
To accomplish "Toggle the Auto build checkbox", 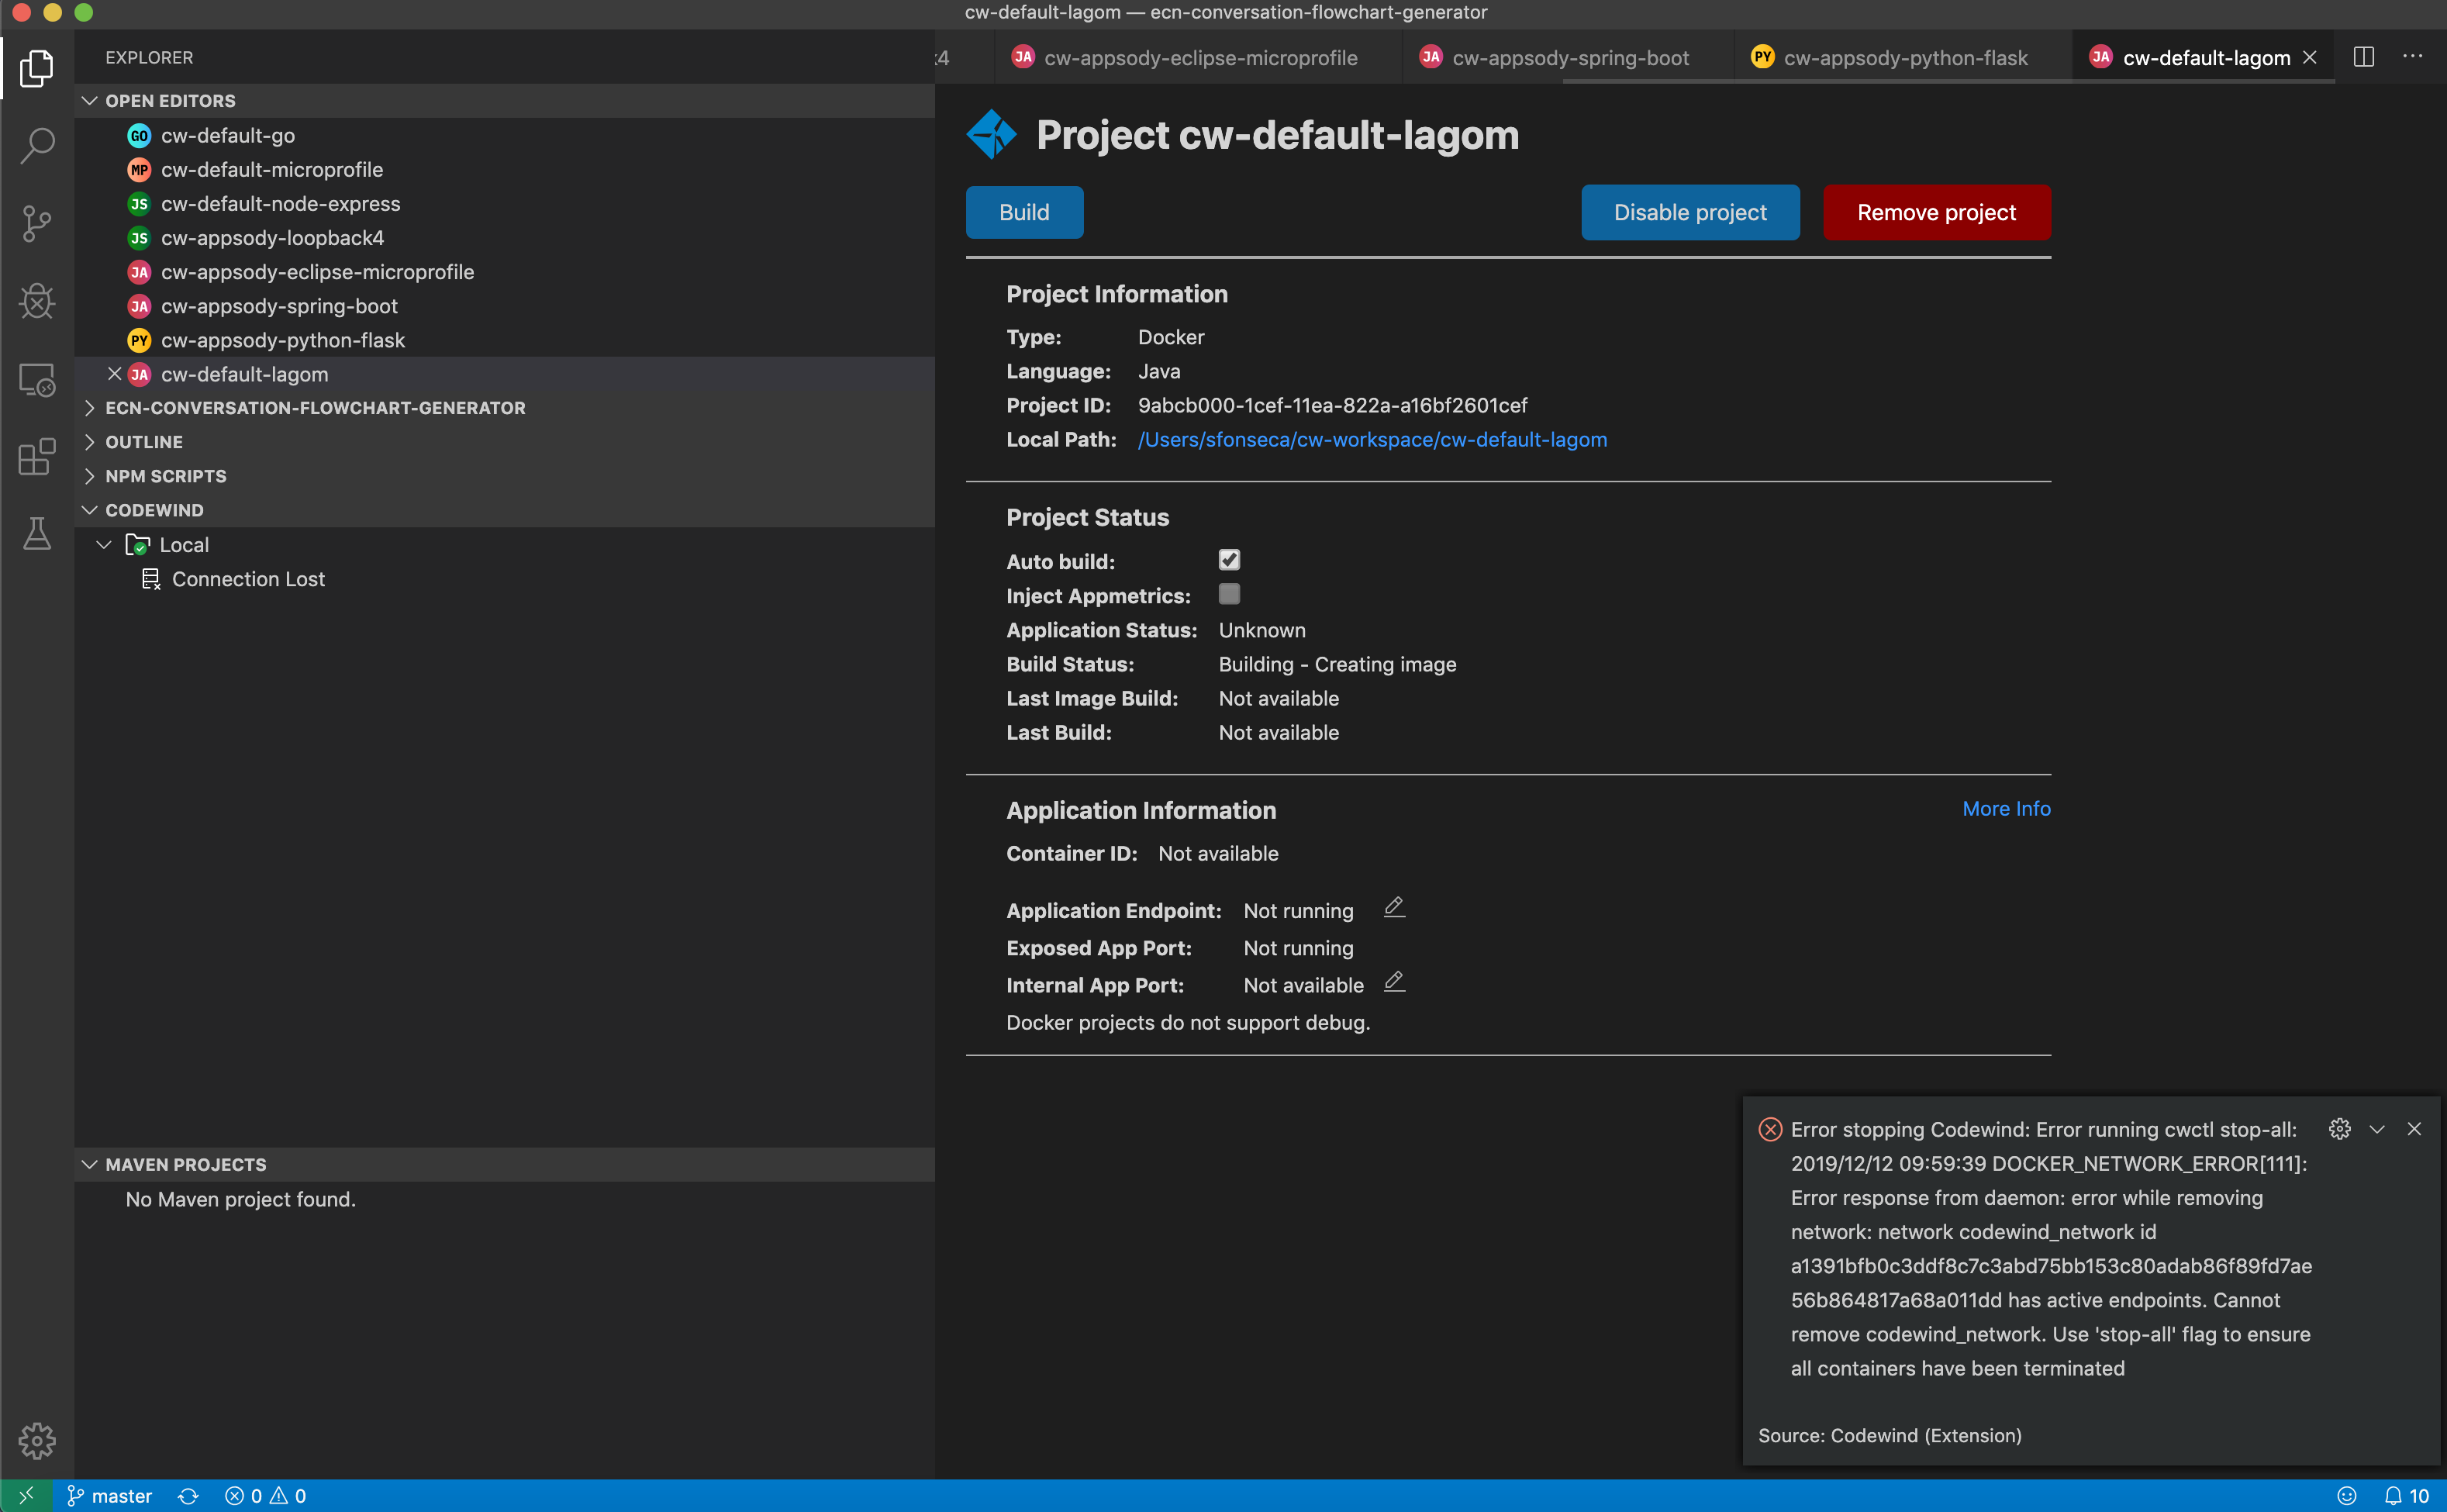I will [1229, 560].
